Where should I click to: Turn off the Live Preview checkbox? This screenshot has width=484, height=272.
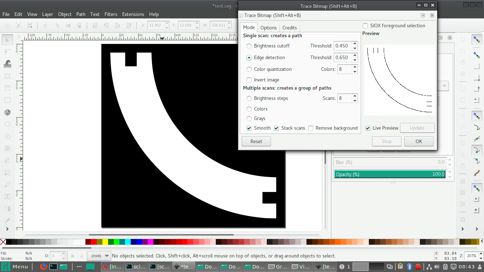coord(368,128)
